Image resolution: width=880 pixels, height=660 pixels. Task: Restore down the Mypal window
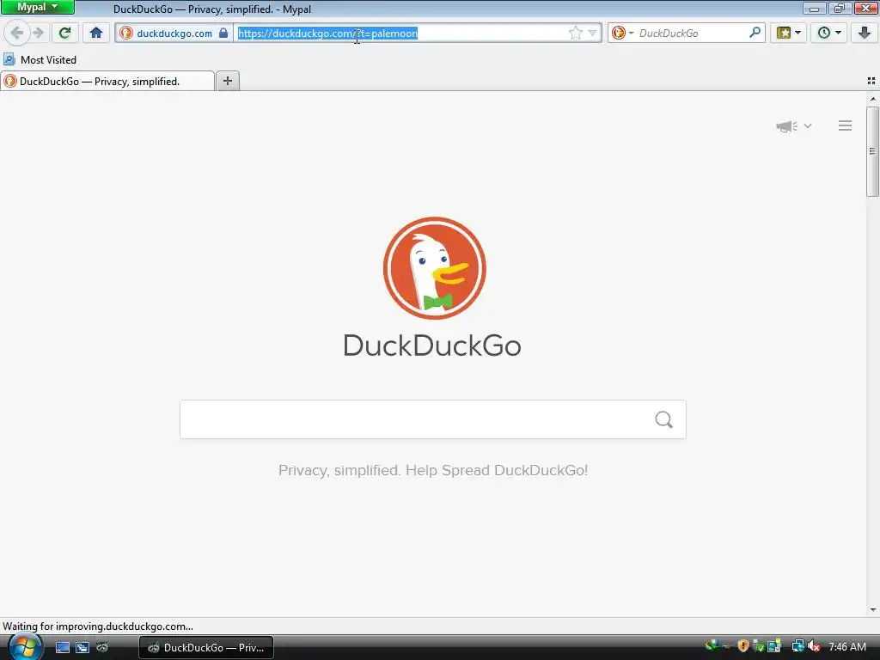[x=840, y=8]
